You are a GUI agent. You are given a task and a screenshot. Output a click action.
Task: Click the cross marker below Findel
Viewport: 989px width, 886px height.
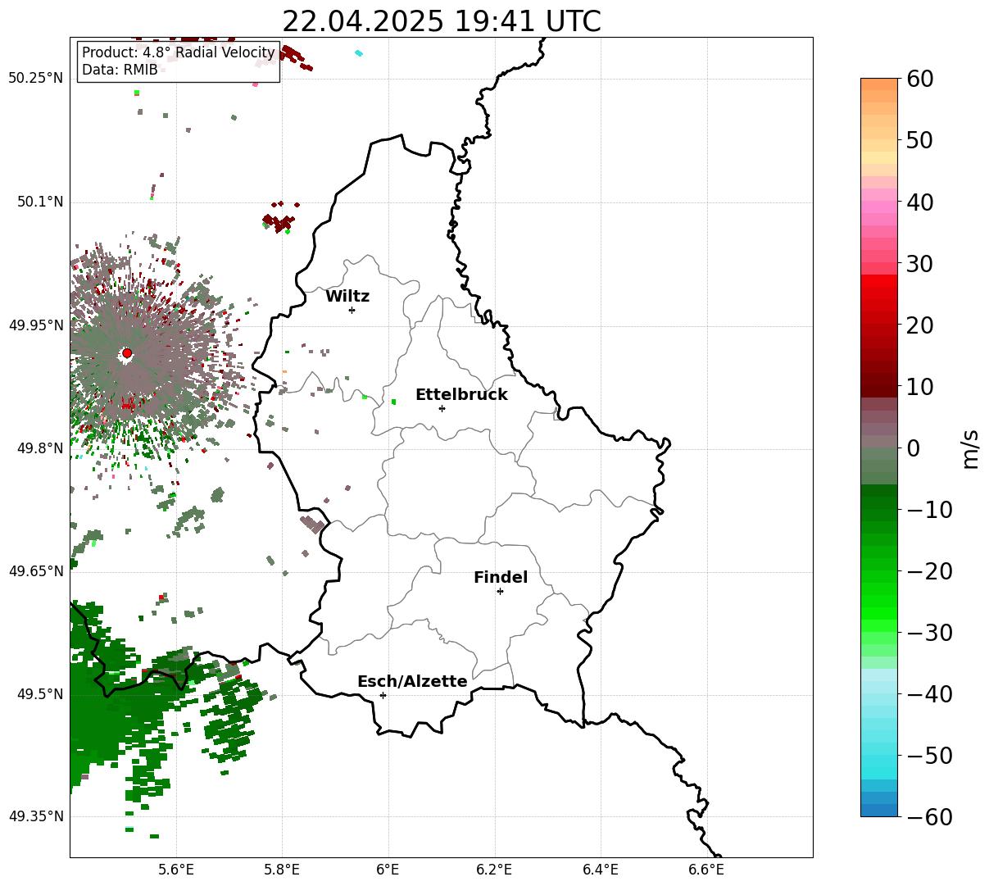500,591
